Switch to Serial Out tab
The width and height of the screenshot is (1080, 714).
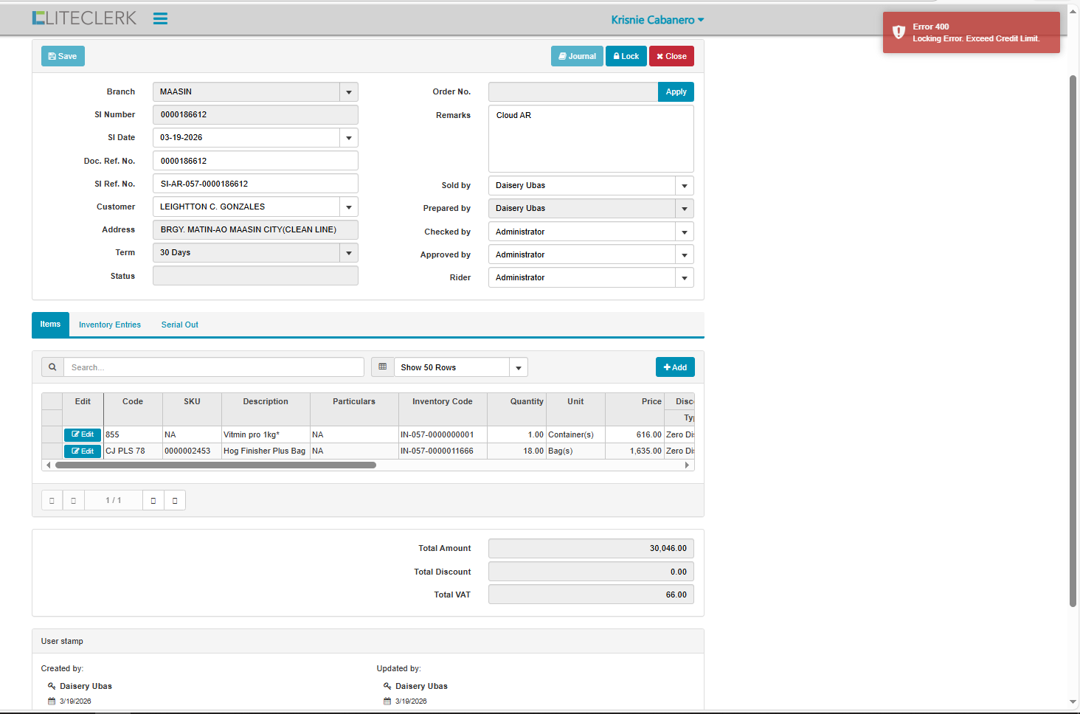[x=180, y=325]
